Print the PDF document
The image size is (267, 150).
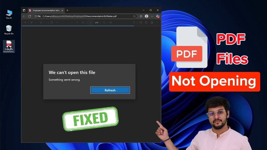point(141,22)
